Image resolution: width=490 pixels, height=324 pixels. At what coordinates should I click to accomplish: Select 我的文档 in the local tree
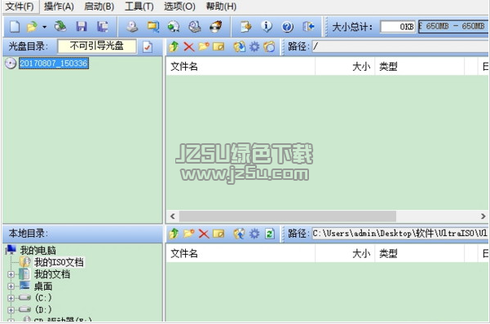pyautogui.click(x=52, y=274)
